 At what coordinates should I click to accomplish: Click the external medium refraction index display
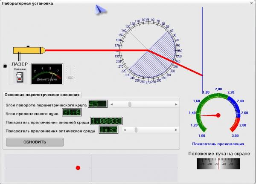pyautogui.click(x=106, y=121)
